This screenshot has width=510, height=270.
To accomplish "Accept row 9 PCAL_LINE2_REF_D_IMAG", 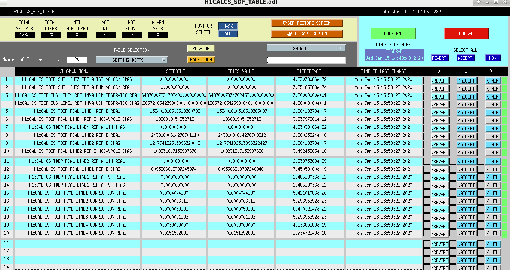I will click(467, 144).
